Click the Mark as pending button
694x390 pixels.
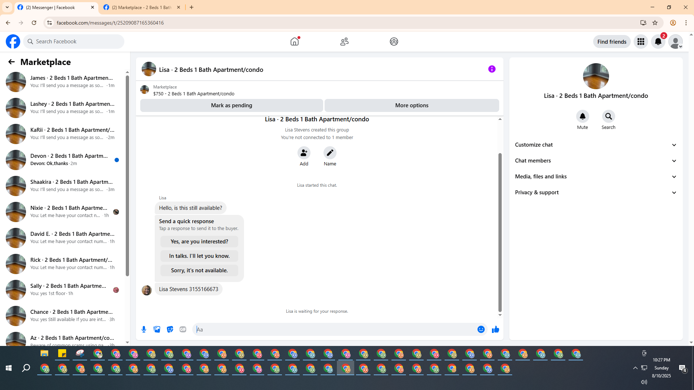coord(231,105)
